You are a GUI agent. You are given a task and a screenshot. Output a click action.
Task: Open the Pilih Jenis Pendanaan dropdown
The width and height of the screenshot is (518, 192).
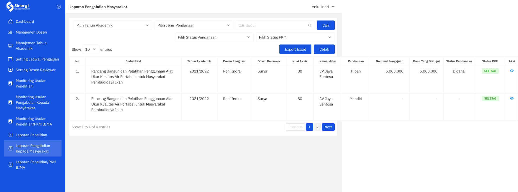tap(194, 25)
